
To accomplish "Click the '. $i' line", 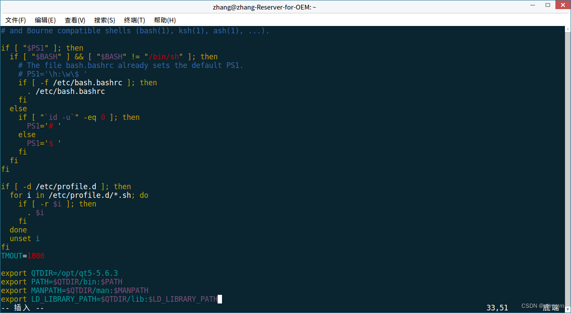I will pos(36,213).
